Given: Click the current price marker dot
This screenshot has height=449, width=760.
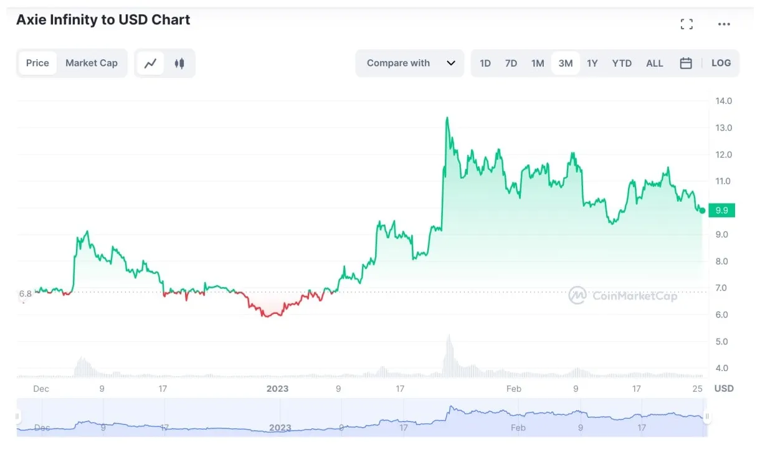Looking at the screenshot, I should coord(701,210).
